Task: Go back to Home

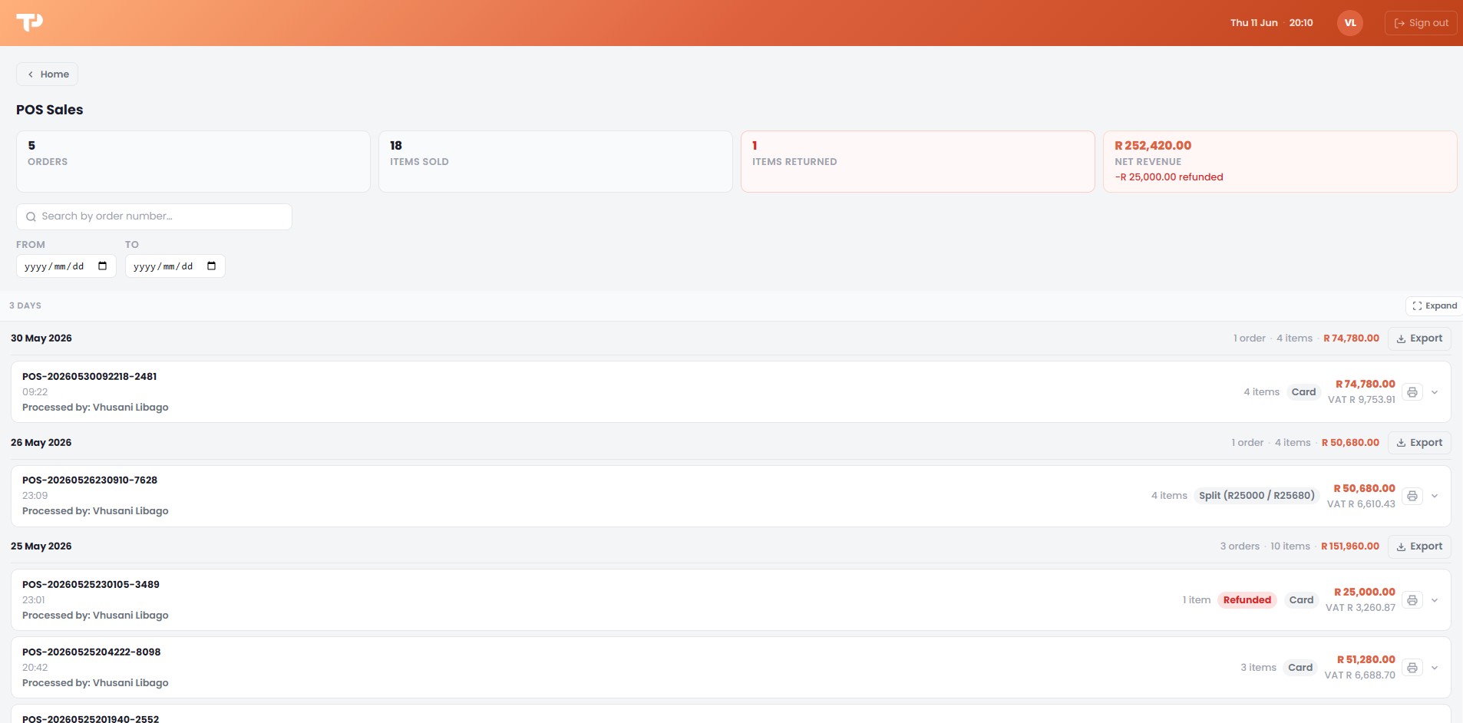Action: pos(47,74)
